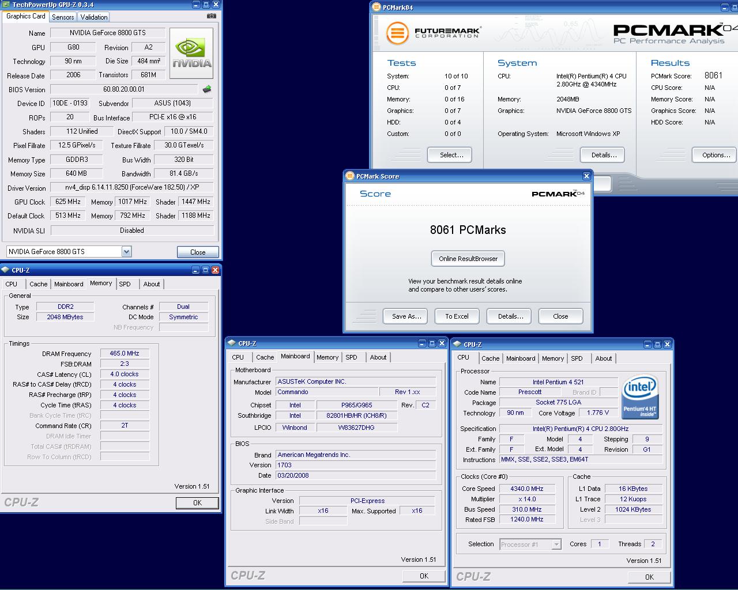
Task: Click the Command Rate value 2T
Action: tap(125, 426)
